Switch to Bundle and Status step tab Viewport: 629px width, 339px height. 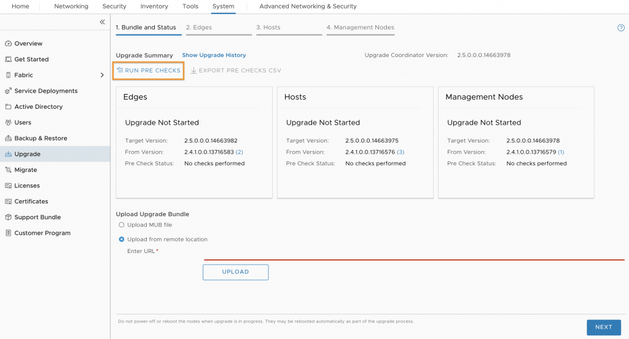[149, 28]
